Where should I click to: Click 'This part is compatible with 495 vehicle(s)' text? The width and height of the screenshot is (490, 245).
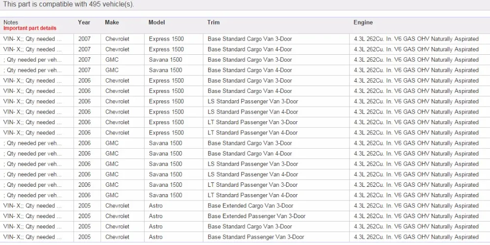point(69,5)
